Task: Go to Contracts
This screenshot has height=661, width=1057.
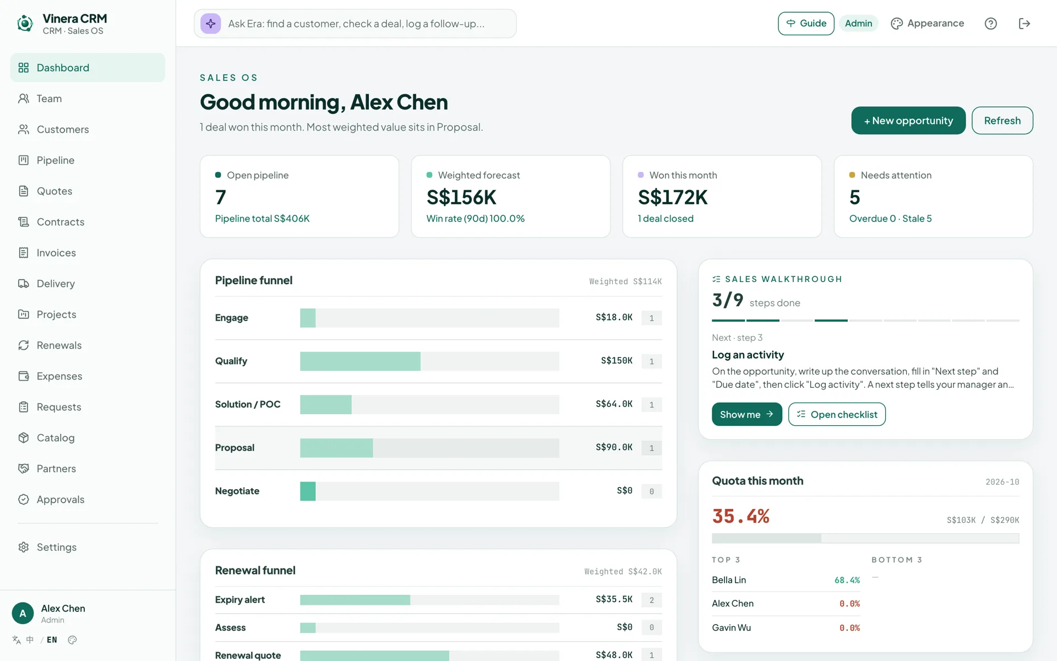Action: (88, 222)
